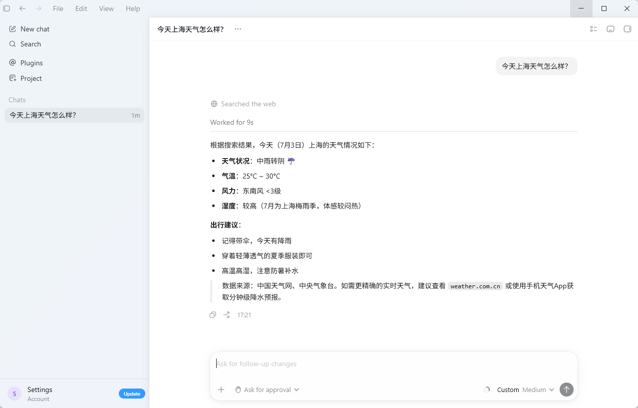Viewport: 638px width, 408px height.
Task: Go forward with the right arrow
Action: 38,8
